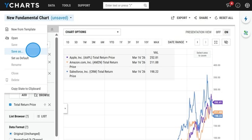The height and width of the screenshot is (140, 252).
Task: Click the Open folder icon
Action: point(7,38)
